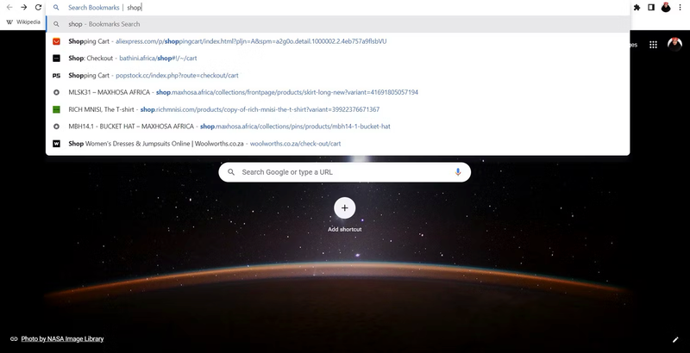Open the Google account avatar on the page
The image size is (690, 353).
tap(674, 44)
